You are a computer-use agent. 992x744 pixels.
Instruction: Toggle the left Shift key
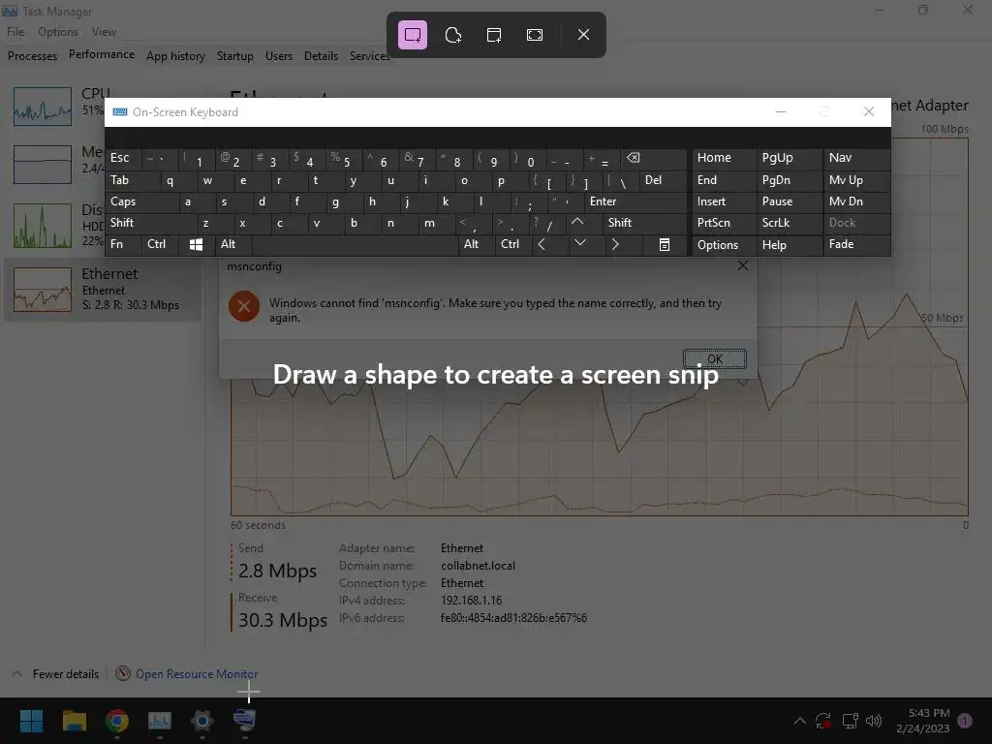pos(152,223)
